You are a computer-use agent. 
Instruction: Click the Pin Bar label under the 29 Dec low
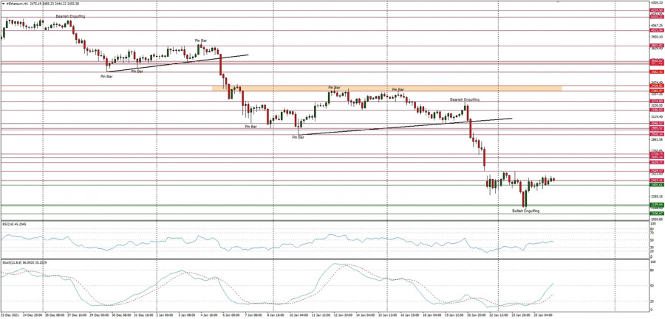coord(106,77)
